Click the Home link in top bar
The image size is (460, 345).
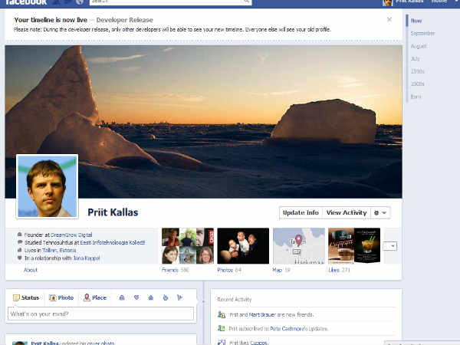tap(439, 2)
